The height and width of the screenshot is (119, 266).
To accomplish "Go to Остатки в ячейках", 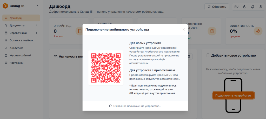I will point(21,40).
